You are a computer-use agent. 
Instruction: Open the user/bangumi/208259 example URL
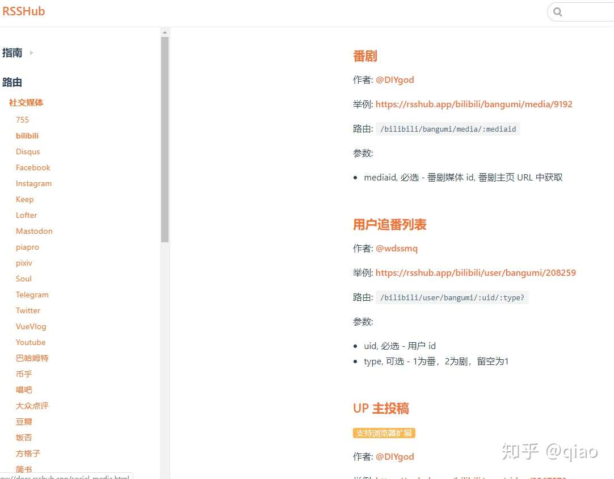pos(476,272)
